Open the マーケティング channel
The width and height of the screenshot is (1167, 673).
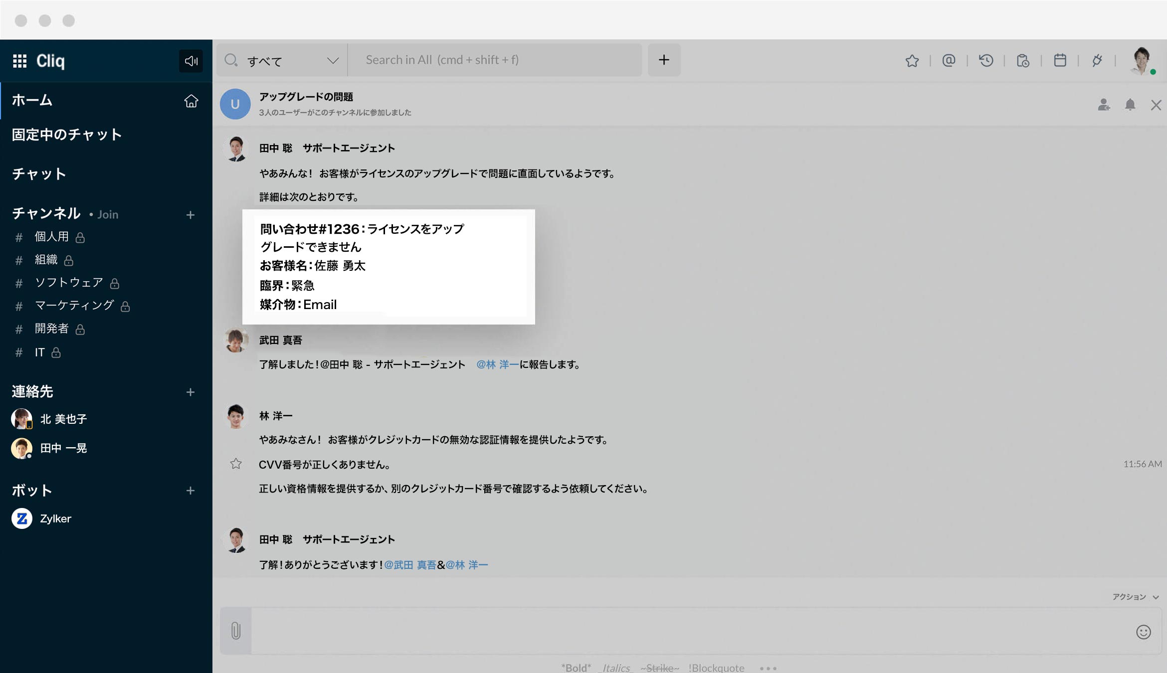(x=74, y=306)
